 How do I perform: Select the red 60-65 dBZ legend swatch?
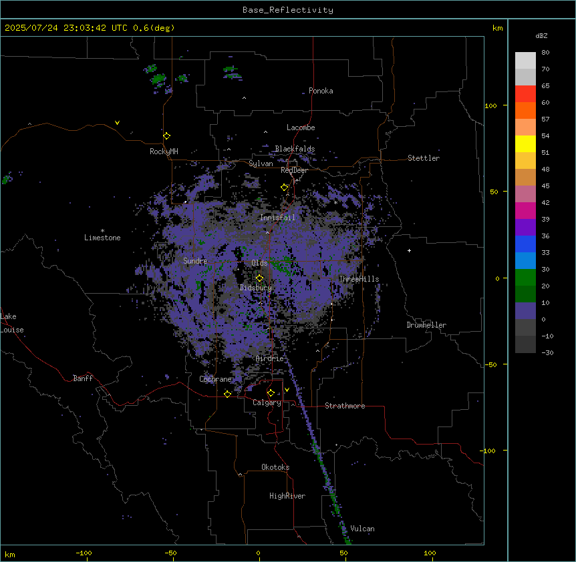click(x=525, y=93)
